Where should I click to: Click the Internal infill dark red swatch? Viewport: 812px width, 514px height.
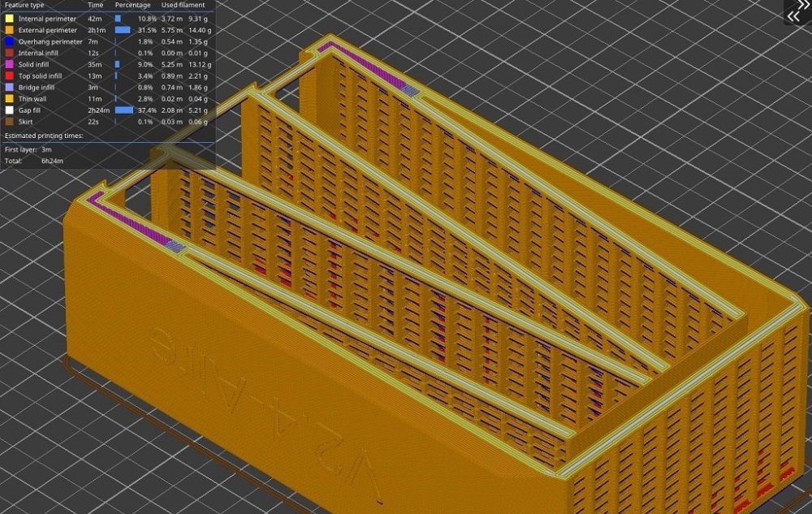coord(9,53)
